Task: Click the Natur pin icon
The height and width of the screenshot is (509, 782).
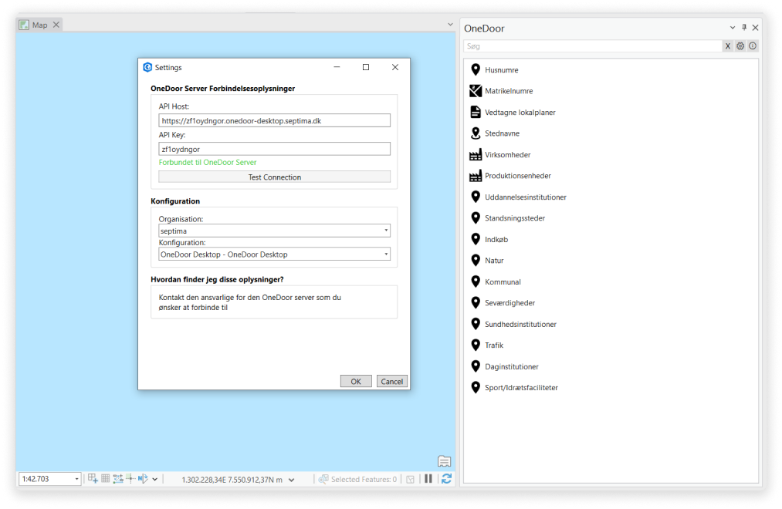Action: (x=476, y=260)
